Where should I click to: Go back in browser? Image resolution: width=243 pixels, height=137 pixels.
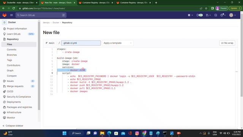[x=3, y=8]
